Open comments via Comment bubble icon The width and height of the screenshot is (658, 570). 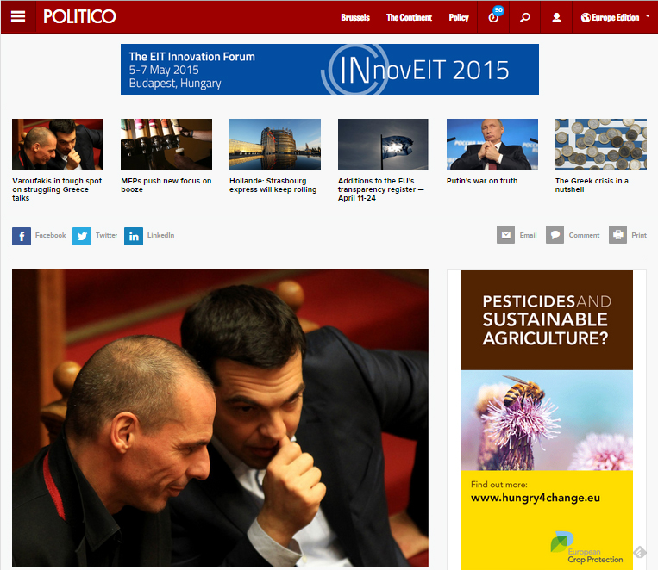click(555, 235)
